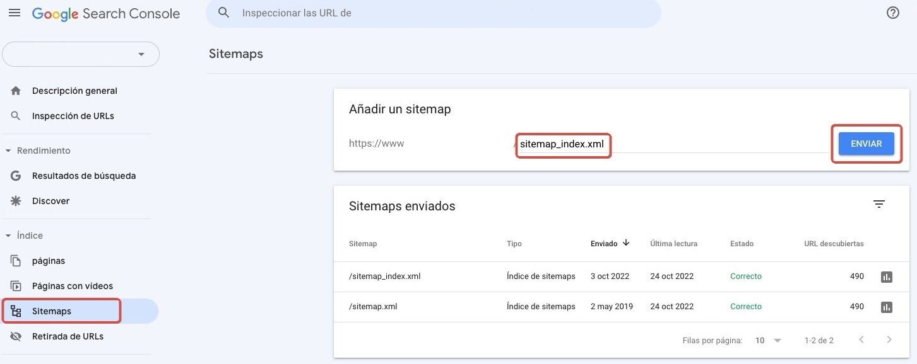Click the sitemap tree icon in sidebar
This screenshot has width=917, height=364.
(x=16, y=311)
